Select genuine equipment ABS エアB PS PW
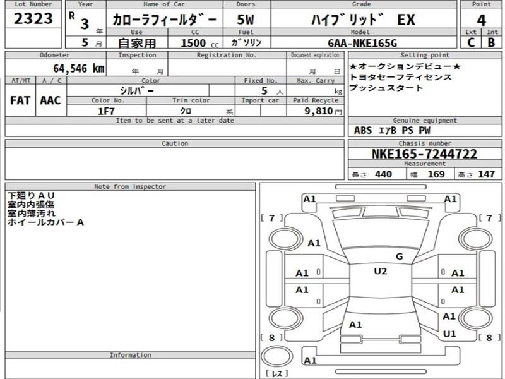 (392, 131)
